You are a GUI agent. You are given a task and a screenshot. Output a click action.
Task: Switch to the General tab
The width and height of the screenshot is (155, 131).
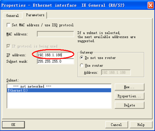click(x=12, y=16)
